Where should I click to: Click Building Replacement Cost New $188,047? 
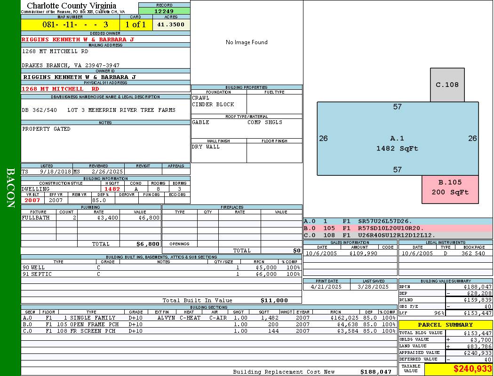click(376, 372)
